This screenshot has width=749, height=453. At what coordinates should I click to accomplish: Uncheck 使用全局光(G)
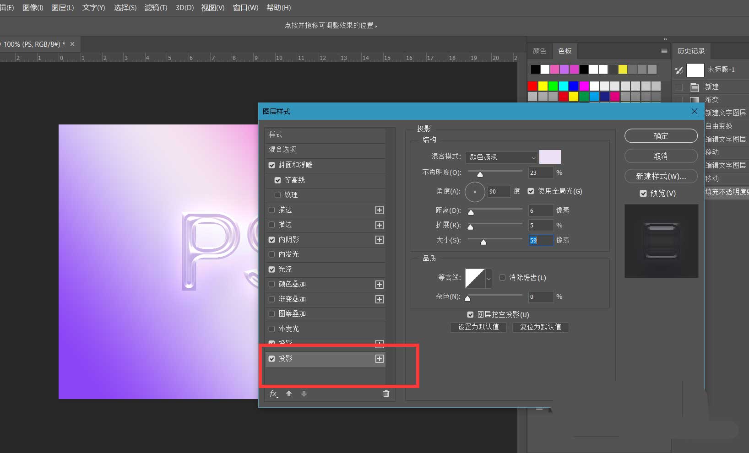point(531,191)
